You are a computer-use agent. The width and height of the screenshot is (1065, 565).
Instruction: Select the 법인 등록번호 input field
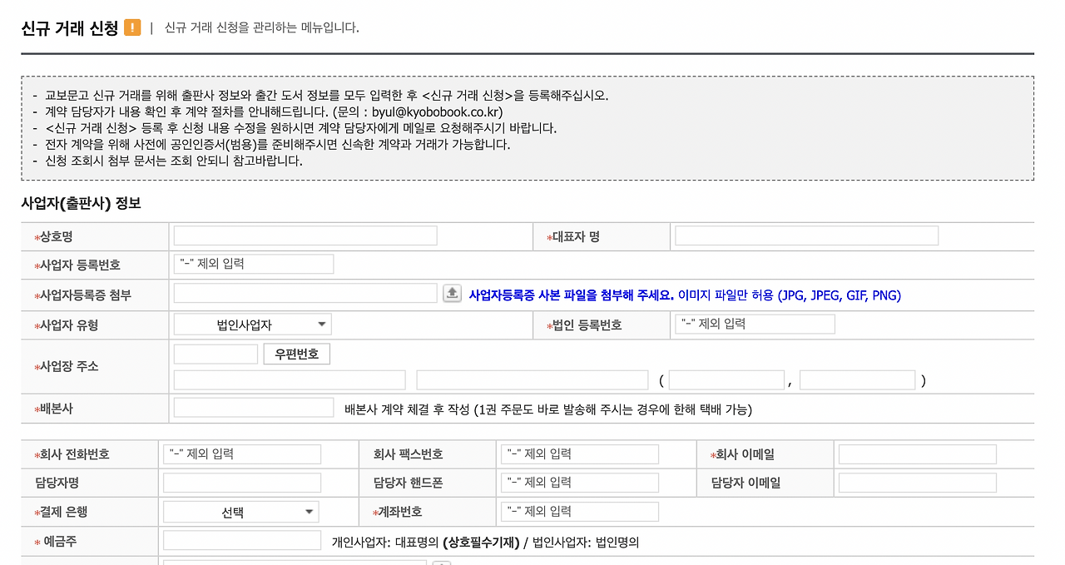[753, 324]
